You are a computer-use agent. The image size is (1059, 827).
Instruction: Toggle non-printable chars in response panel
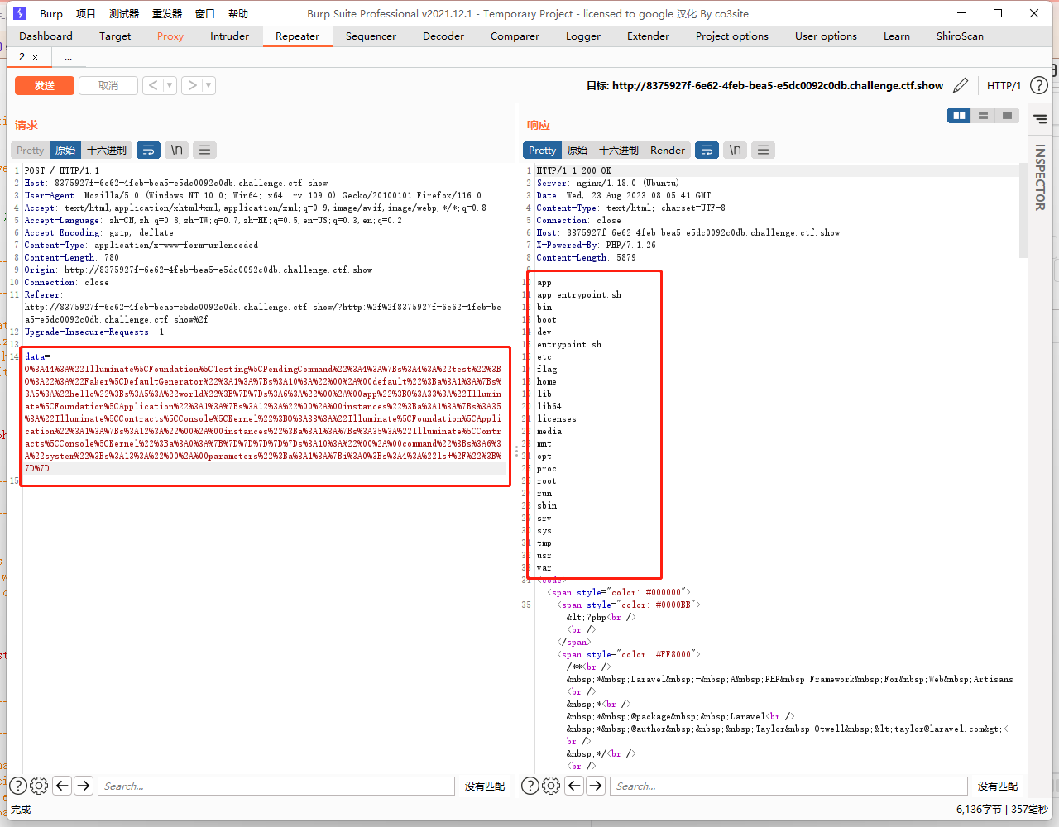(735, 150)
